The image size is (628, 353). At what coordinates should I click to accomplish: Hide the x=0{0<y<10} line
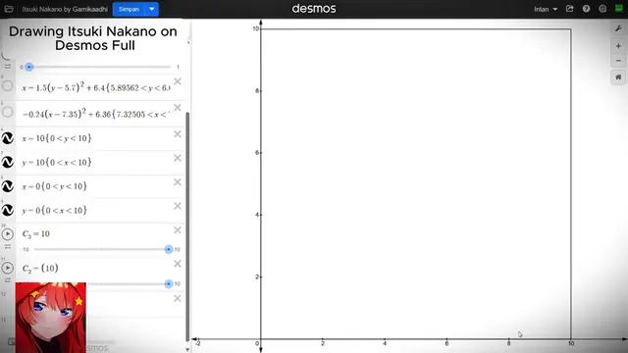coord(7,186)
